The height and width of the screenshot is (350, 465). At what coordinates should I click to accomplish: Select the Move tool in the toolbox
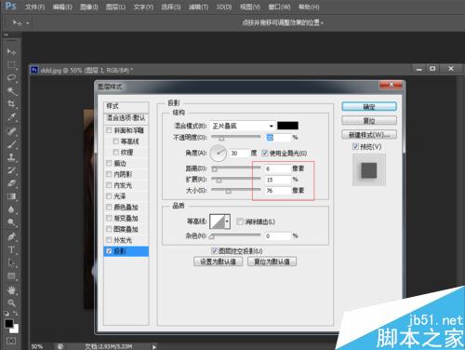click(11, 51)
